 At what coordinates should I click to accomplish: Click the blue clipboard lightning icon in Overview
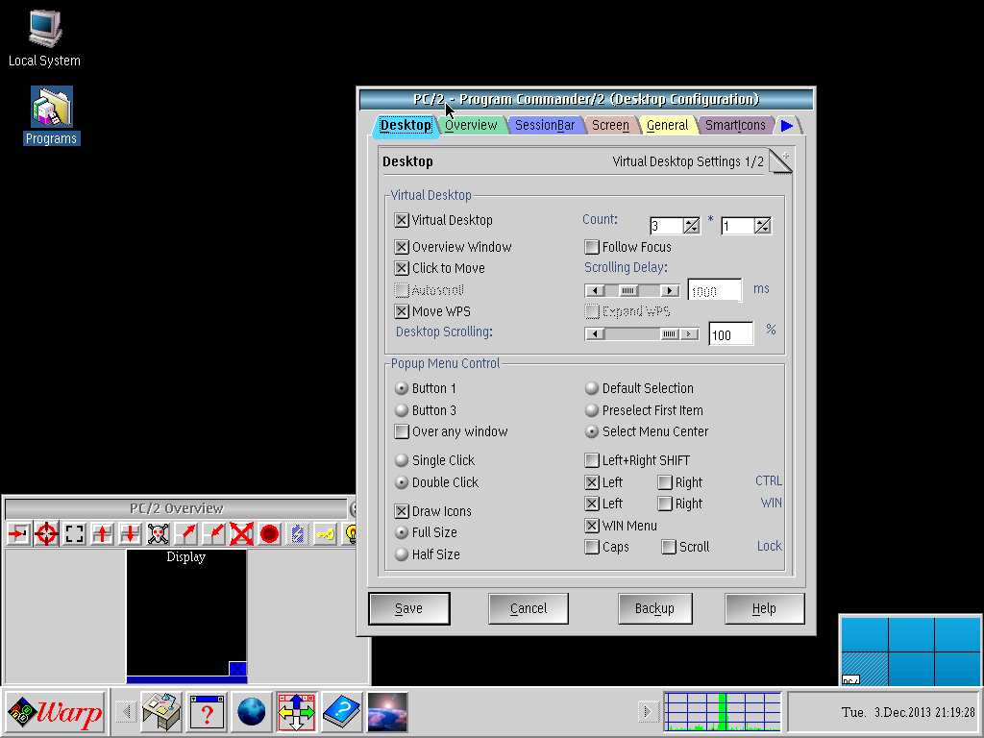coord(298,533)
